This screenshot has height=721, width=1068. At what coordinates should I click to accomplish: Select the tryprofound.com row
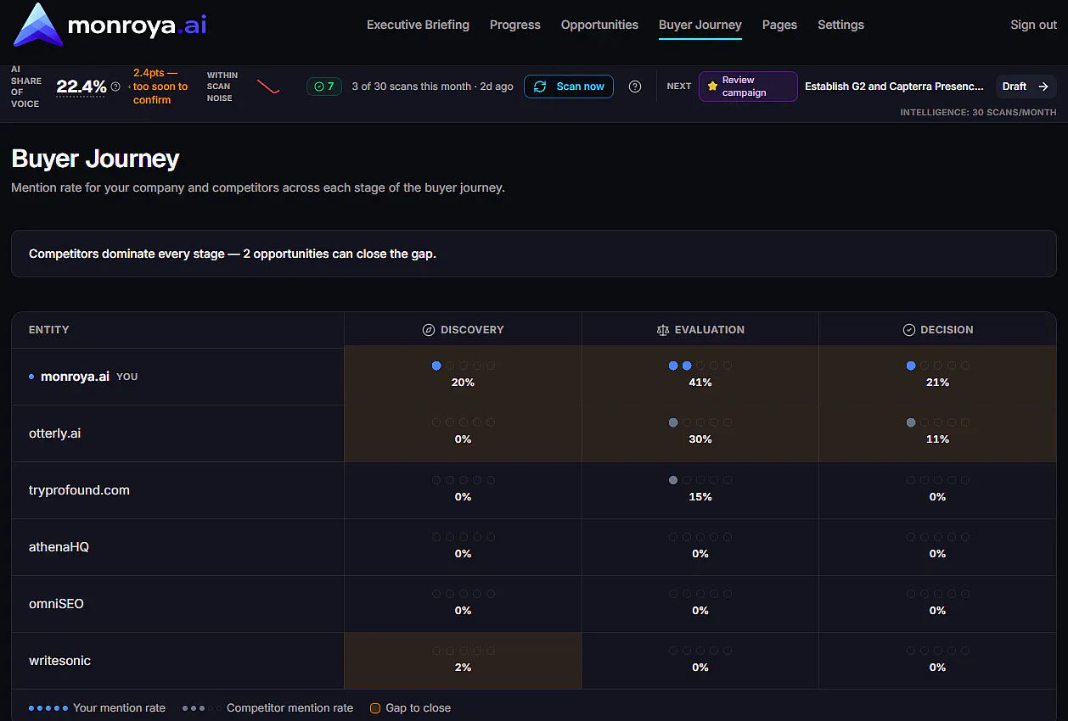(534, 490)
